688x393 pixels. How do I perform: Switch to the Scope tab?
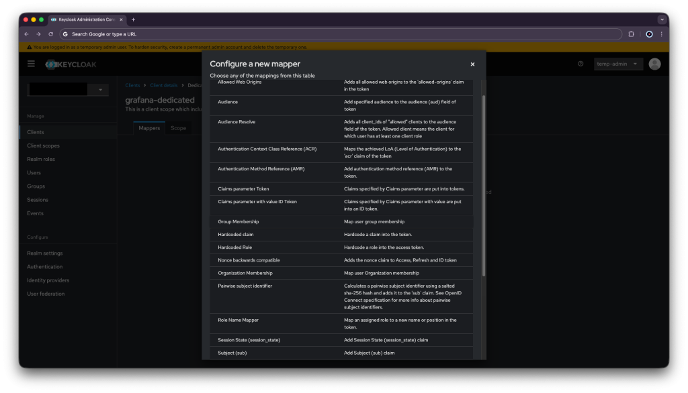178,128
